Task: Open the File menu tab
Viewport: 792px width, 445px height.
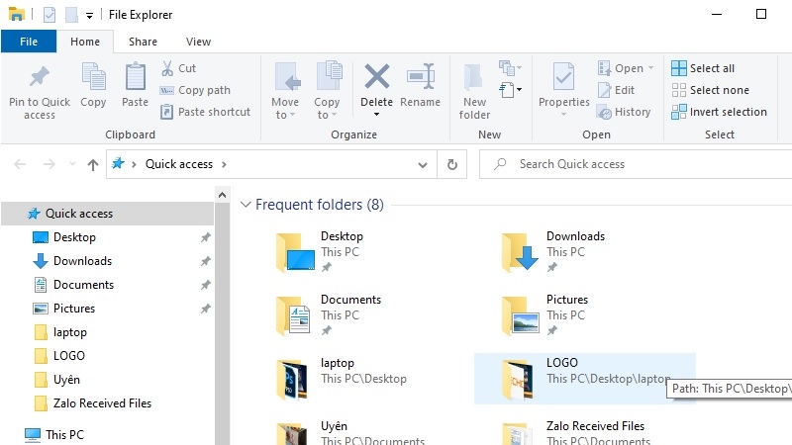Action: 29,42
